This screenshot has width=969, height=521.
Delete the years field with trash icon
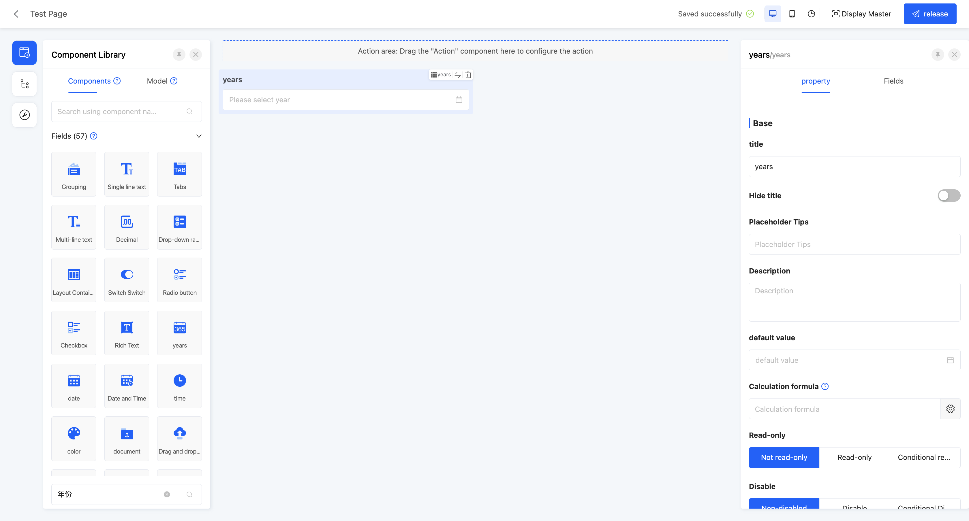click(468, 75)
